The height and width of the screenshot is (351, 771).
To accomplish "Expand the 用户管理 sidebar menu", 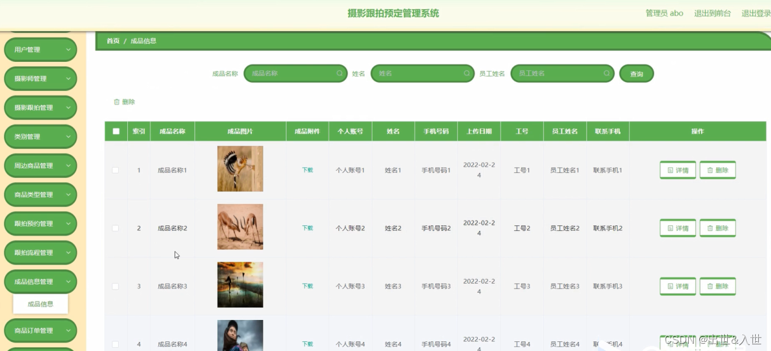I will click(41, 50).
